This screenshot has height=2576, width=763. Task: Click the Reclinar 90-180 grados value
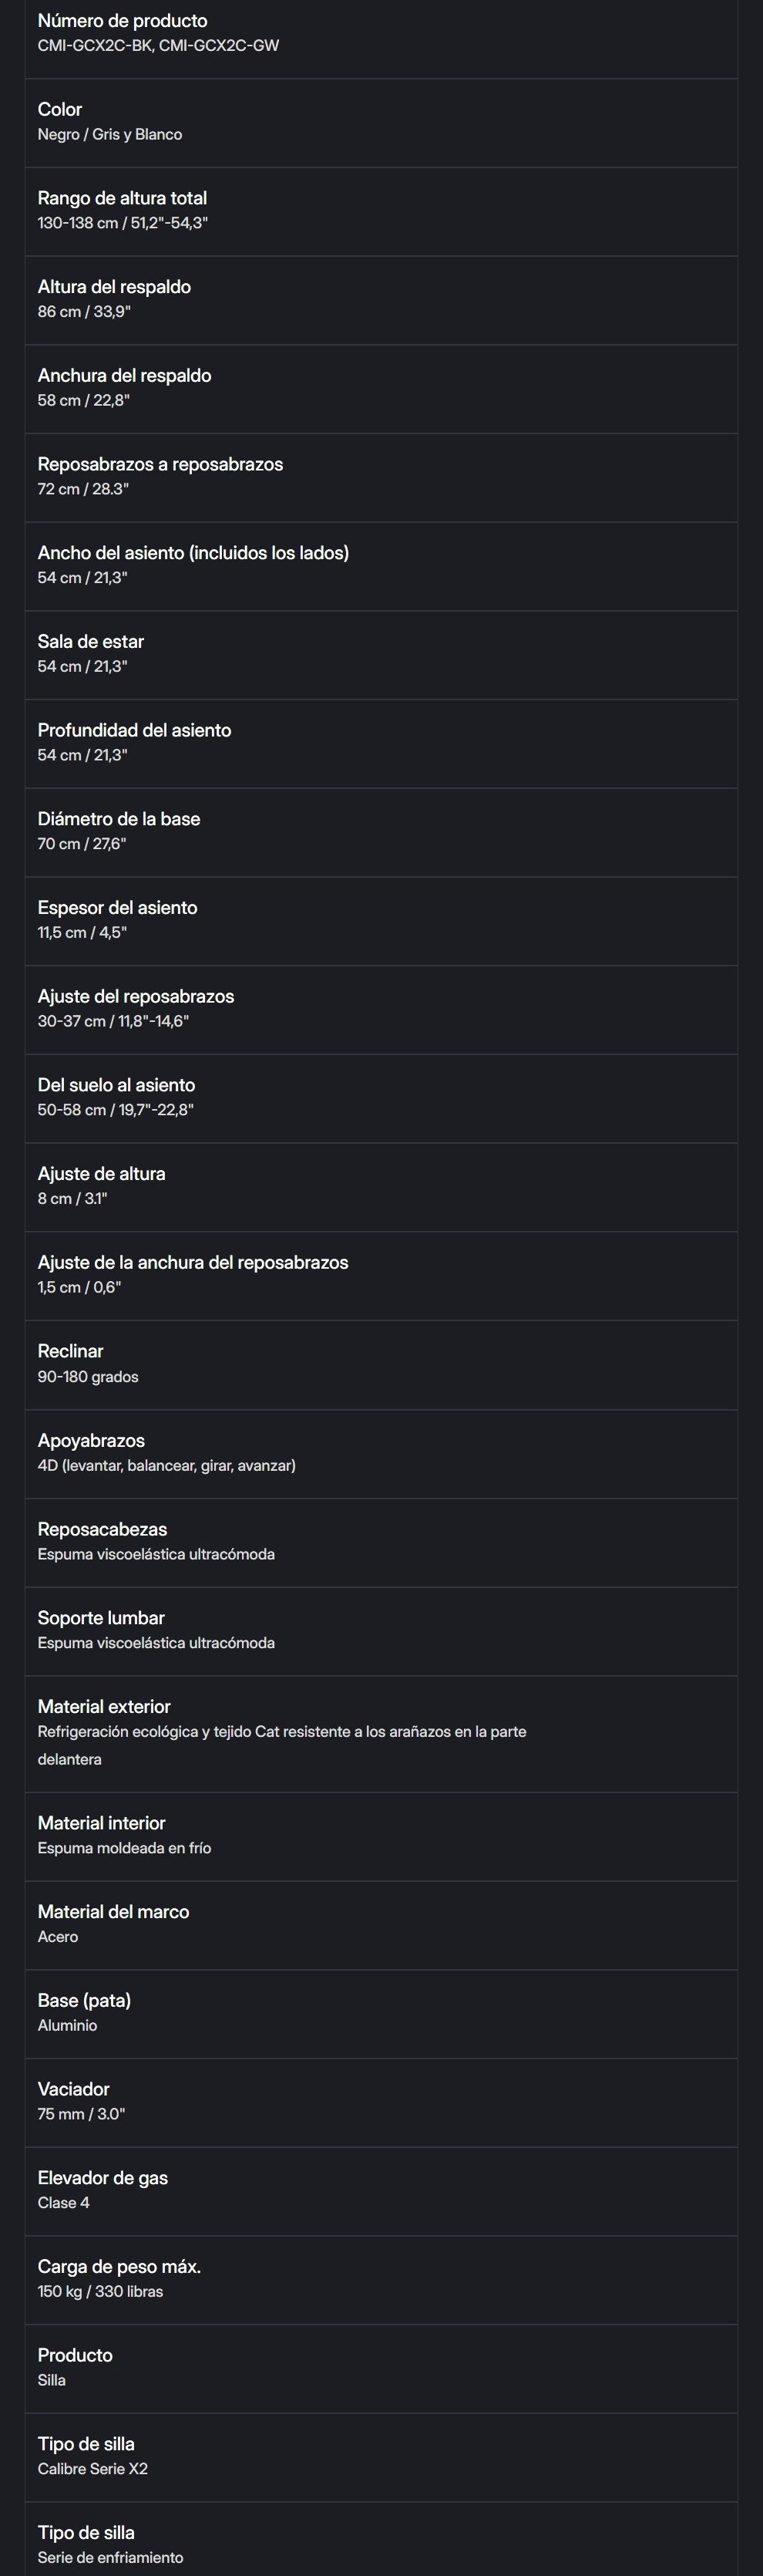click(x=88, y=1377)
